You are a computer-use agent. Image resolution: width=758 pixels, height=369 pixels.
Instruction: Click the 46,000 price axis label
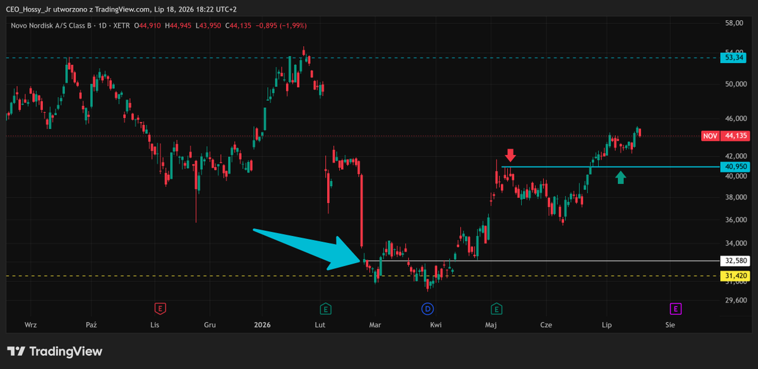pos(735,119)
